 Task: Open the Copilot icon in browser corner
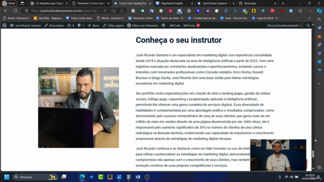tap(319, 11)
